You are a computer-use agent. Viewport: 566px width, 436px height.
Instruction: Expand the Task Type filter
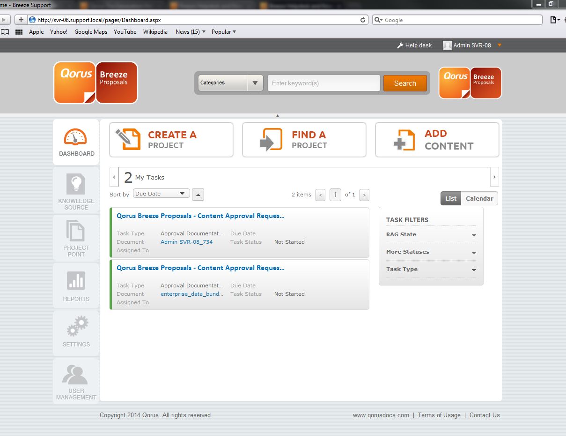click(x=431, y=269)
